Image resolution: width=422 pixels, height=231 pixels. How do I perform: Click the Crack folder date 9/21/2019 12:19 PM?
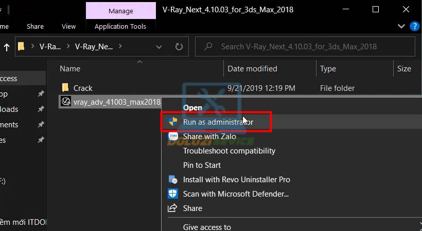coord(261,88)
